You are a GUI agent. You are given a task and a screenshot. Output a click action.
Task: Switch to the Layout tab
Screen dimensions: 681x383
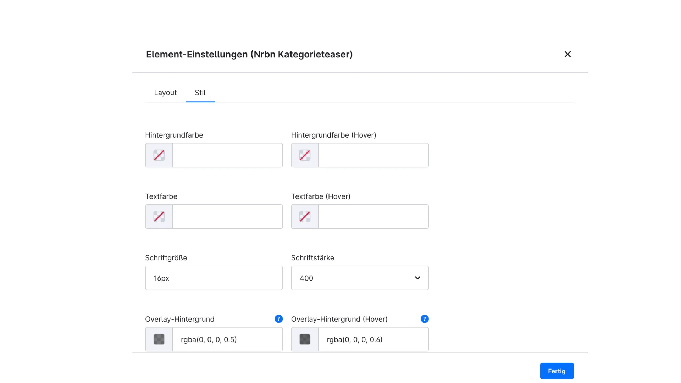point(165,93)
